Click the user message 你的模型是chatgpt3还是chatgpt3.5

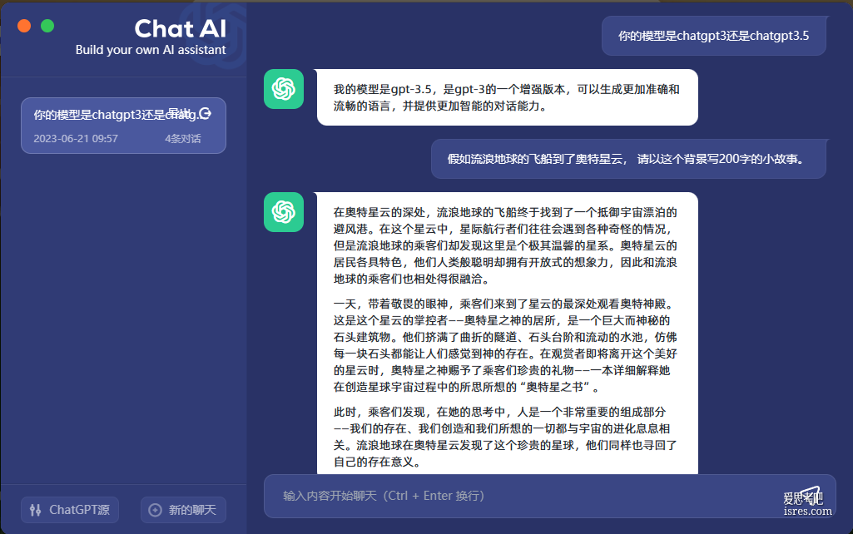[714, 36]
